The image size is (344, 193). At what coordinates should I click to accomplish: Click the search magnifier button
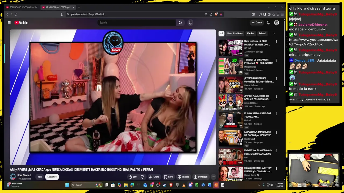(180, 23)
